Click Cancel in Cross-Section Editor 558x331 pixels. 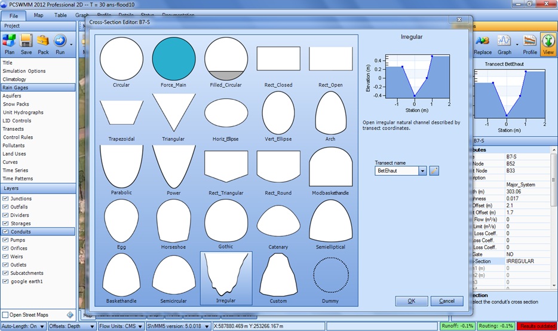tap(447, 301)
